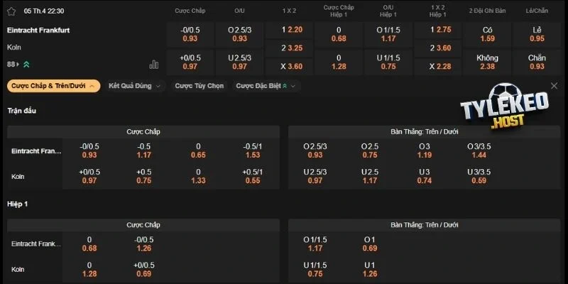This screenshot has width=568, height=284.
Task: Pick O3/3.5 over odds 1.44
Action: [x=479, y=151]
